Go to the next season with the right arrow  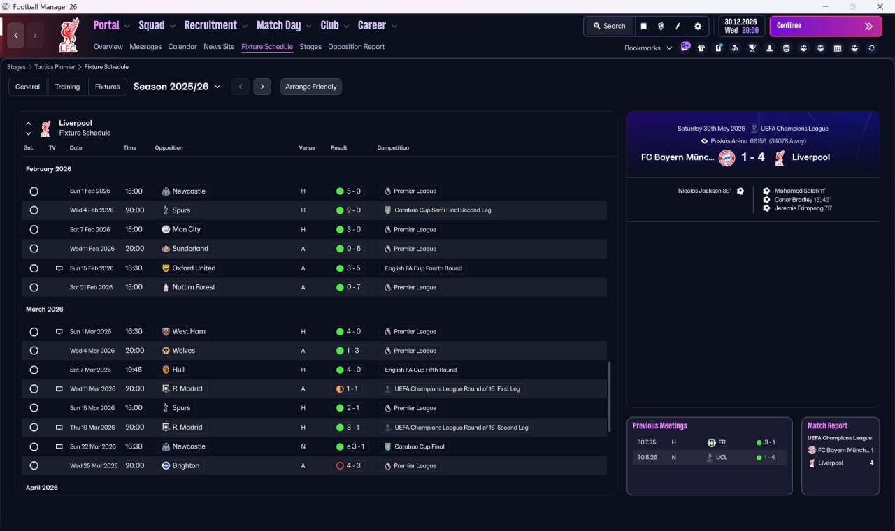[x=262, y=87]
